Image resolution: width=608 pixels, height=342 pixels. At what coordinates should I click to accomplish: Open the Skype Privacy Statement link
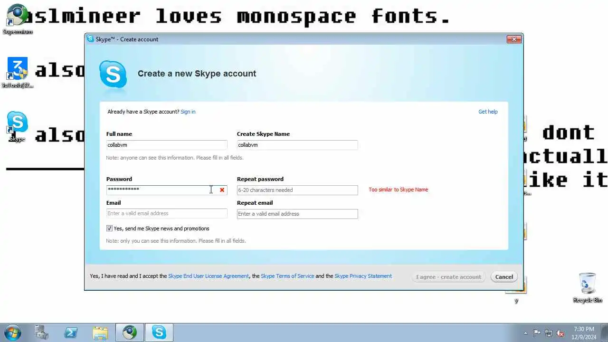(x=363, y=276)
